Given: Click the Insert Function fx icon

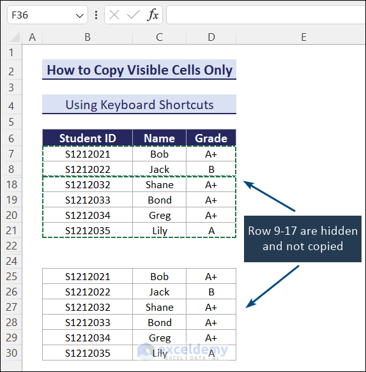Looking at the screenshot, I should [153, 15].
